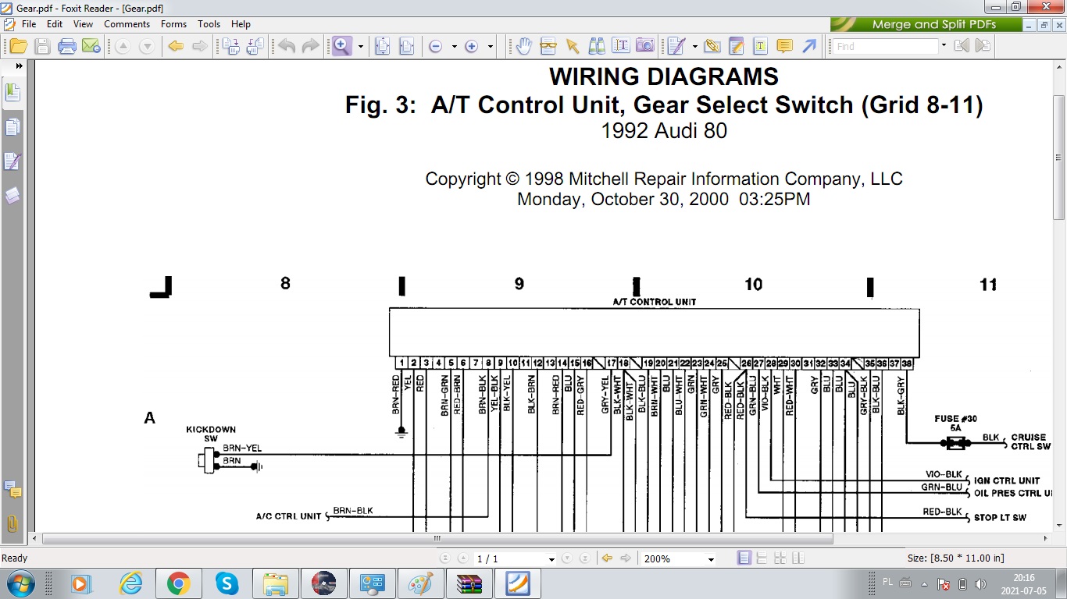Open the Comments side panel icon
Screen dimensions: 1067x599
click(x=12, y=490)
